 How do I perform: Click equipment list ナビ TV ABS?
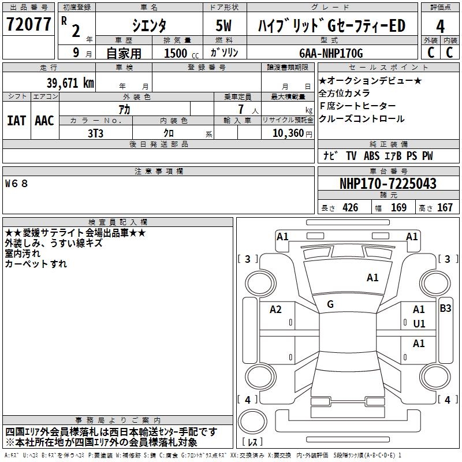378,156
